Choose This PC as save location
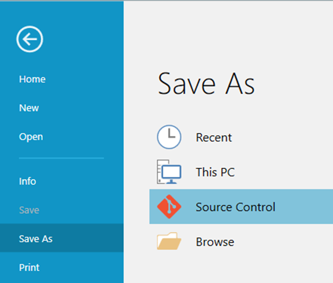Screen dimensions: 333x283 click(216, 172)
